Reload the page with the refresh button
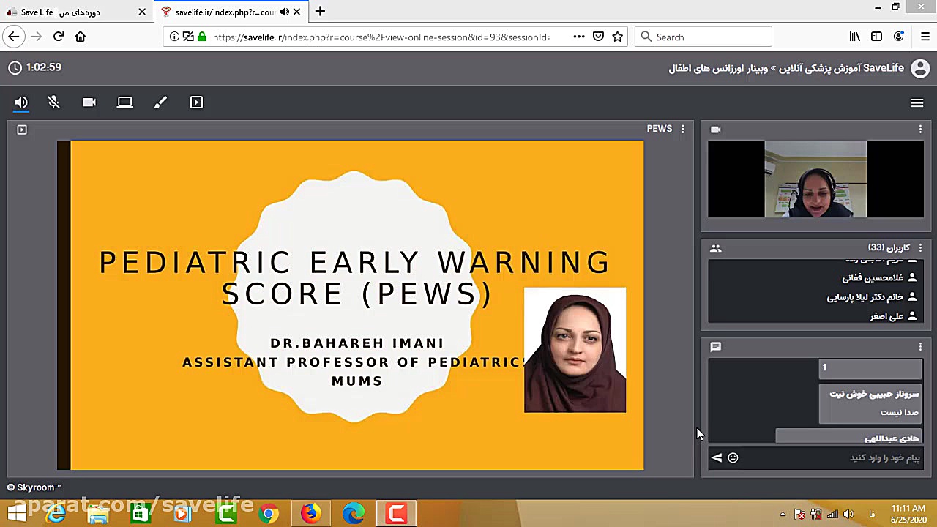Screen dimensions: 937x527 (x=59, y=37)
